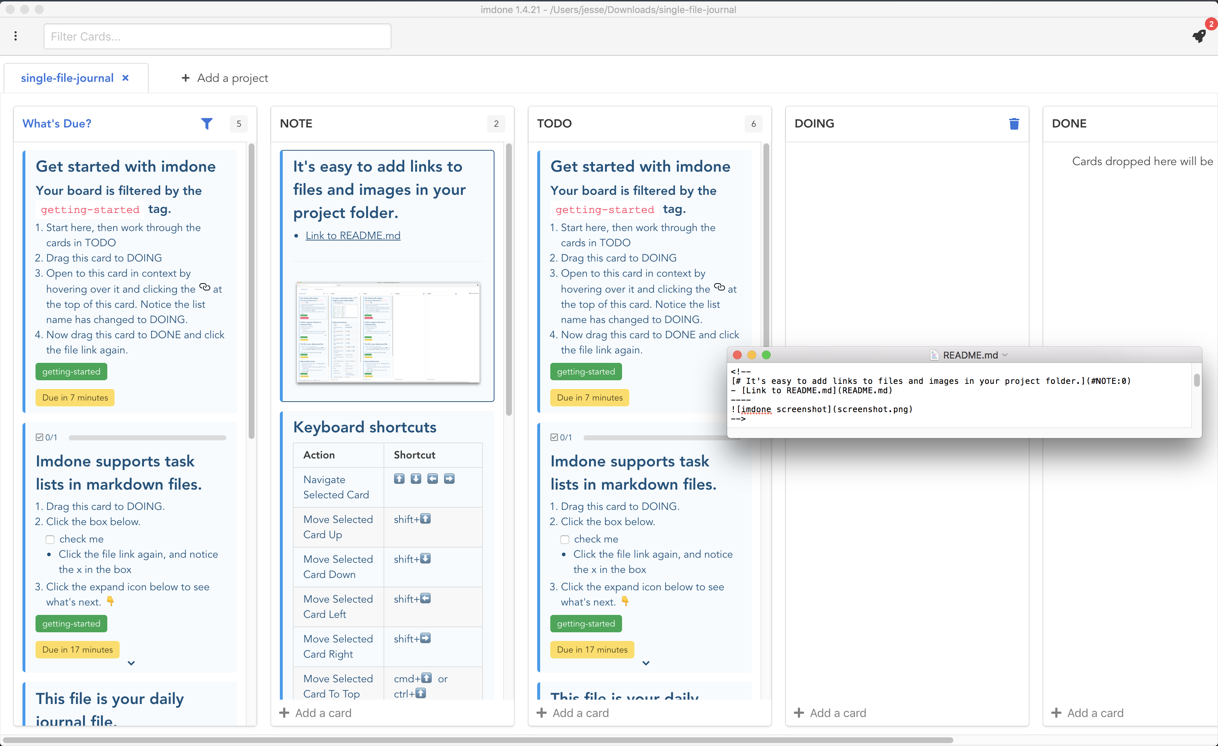Expand the Imdone supports task lists card

[132, 663]
